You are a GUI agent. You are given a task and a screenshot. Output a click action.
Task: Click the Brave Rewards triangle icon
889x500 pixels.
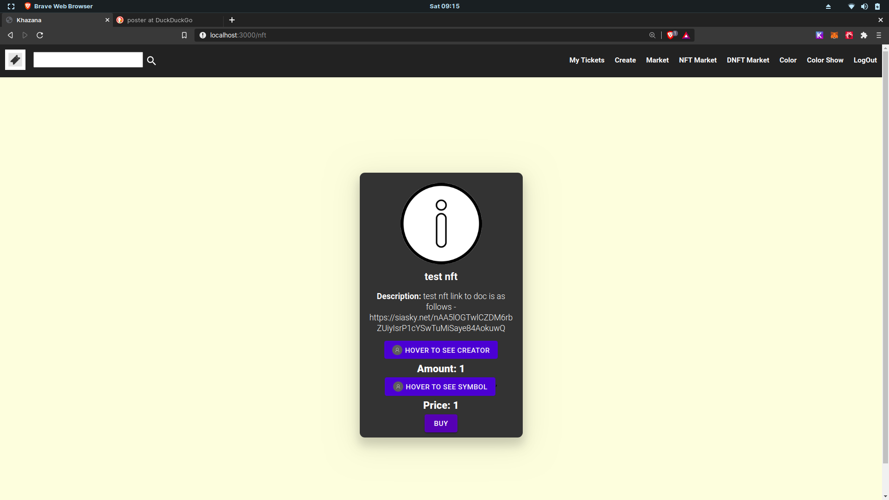686,35
